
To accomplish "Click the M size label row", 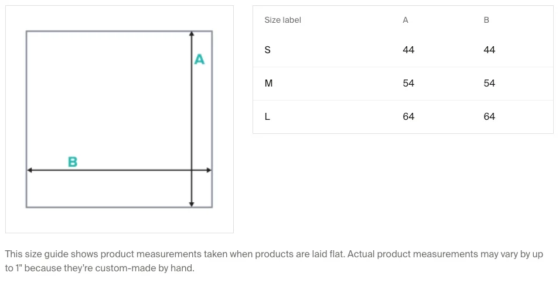I will [x=268, y=84].
